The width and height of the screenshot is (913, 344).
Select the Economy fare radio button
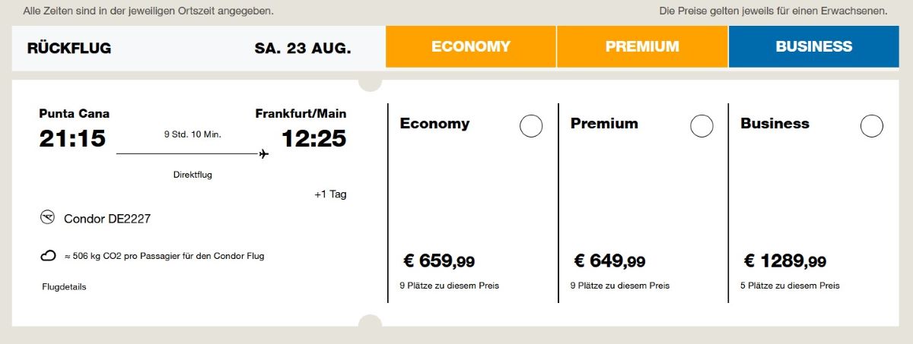pyautogui.click(x=531, y=126)
